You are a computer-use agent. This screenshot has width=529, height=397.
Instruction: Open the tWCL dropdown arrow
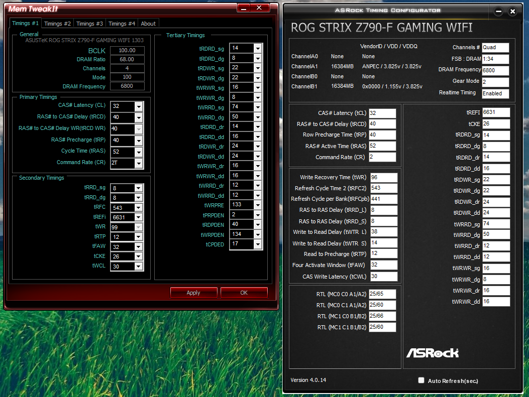point(138,266)
